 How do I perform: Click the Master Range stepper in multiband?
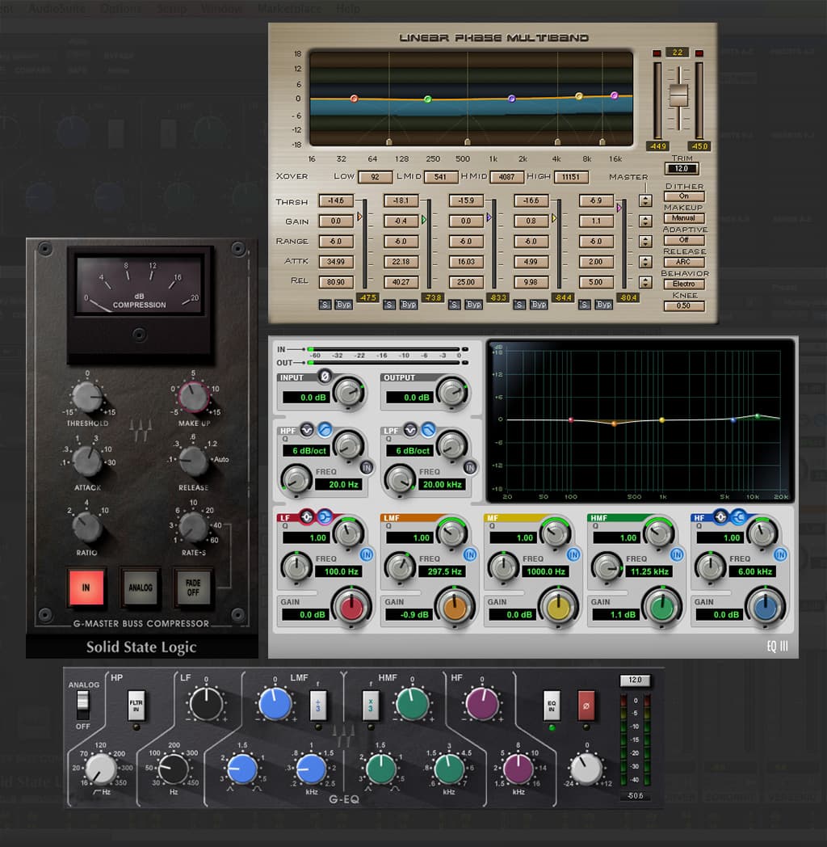coord(645,242)
